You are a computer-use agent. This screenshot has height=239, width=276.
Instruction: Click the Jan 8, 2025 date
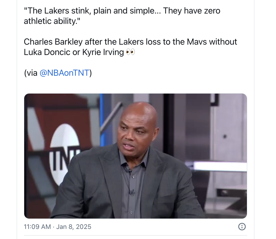[x=74, y=227]
